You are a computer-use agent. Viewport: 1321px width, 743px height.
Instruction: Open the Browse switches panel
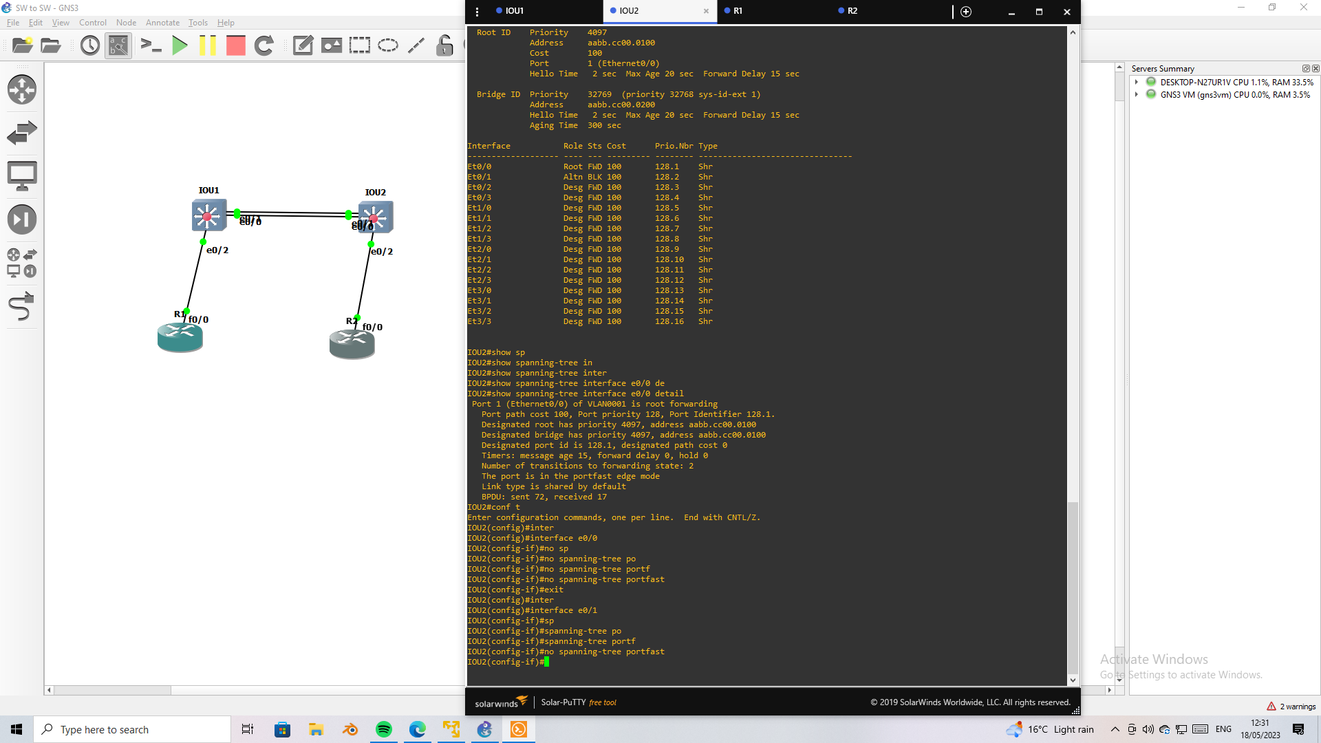(22, 133)
